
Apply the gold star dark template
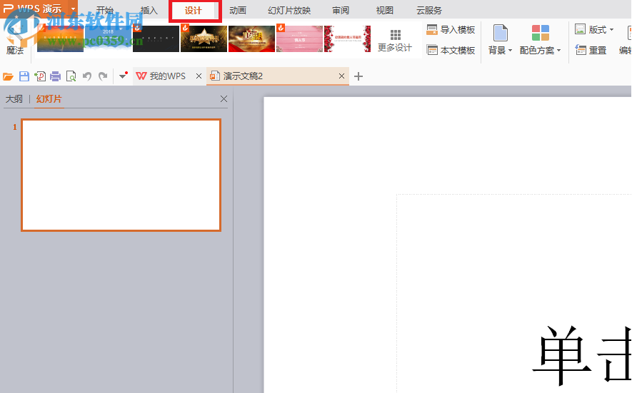pos(204,39)
